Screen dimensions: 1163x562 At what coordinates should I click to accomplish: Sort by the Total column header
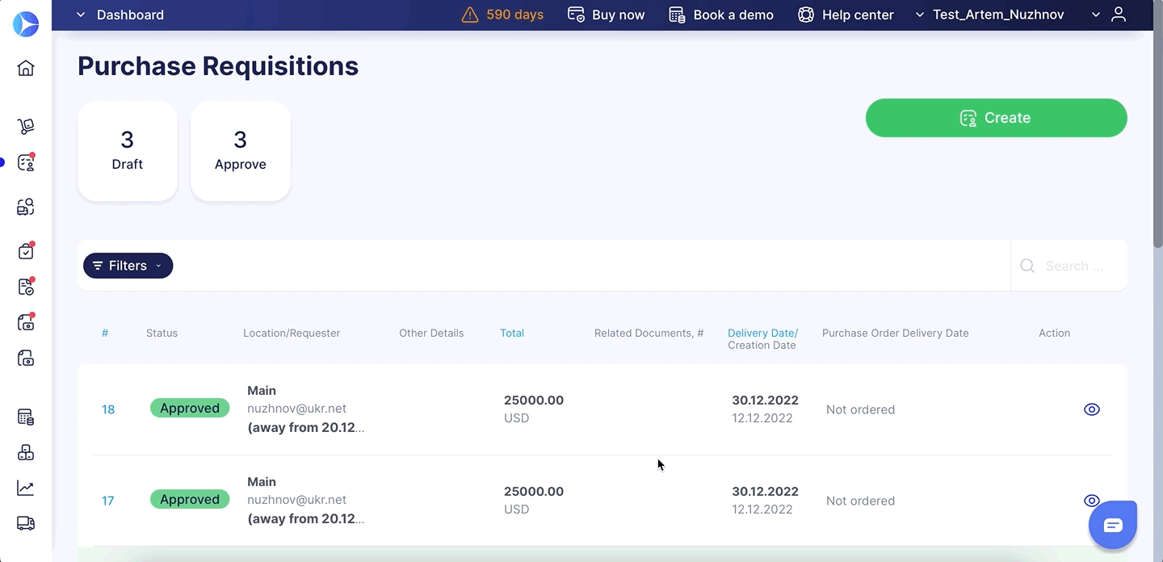(512, 333)
